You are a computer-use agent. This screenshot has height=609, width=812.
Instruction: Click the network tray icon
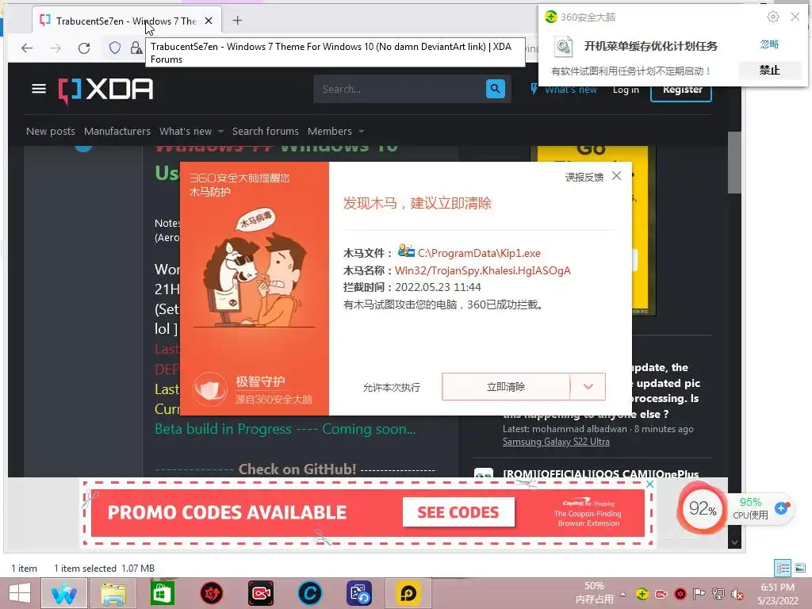pyautogui.click(x=718, y=594)
